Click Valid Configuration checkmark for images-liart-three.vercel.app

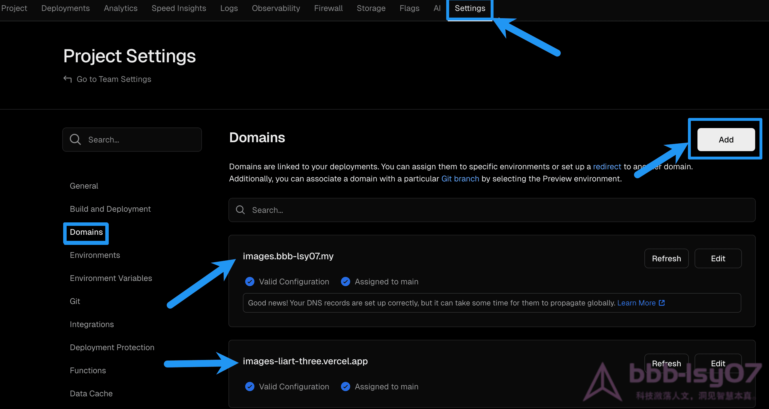pos(250,386)
